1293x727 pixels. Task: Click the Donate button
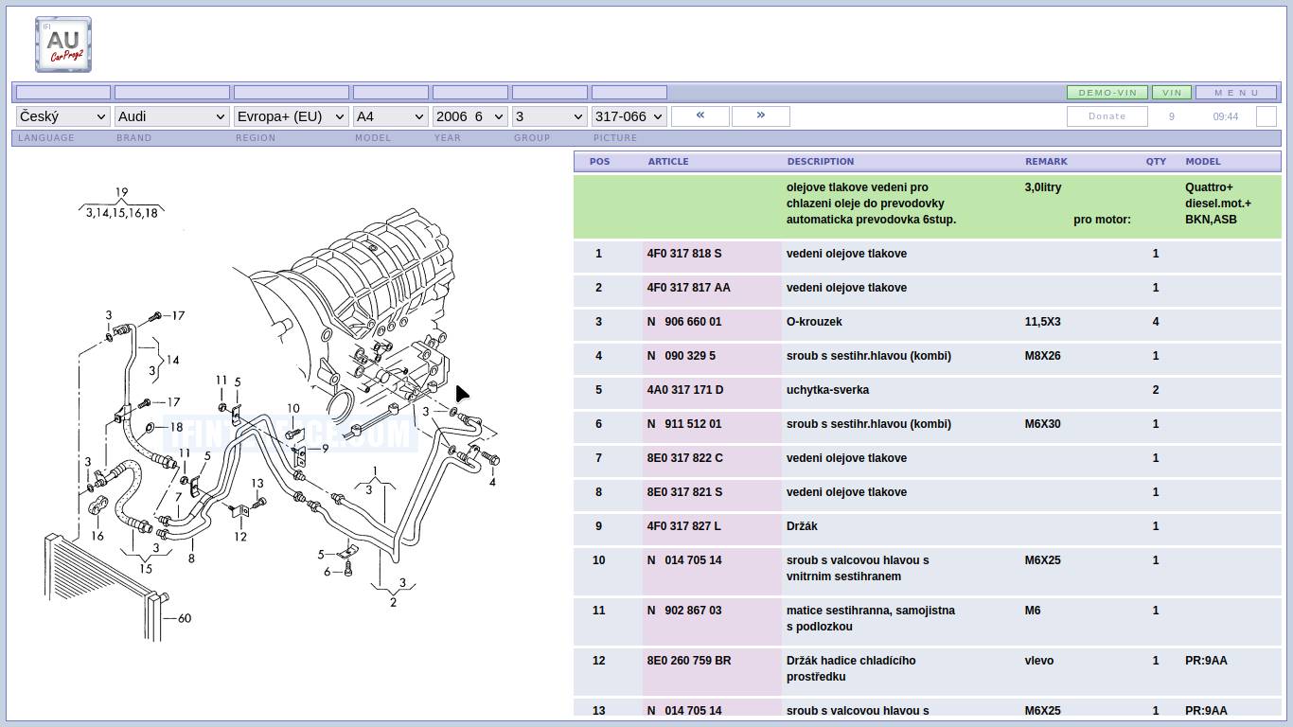[x=1107, y=116]
